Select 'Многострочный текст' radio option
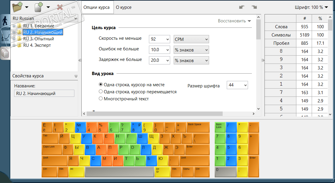Image resolution: width=335 pixels, height=183 pixels. (x=101, y=99)
